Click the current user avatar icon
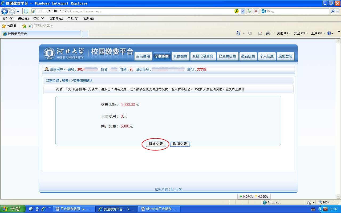Viewport: 341px width, 213px height. [x=47, y=69]
